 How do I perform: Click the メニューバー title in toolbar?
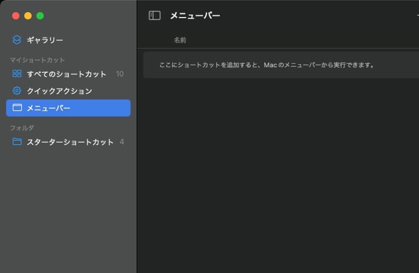coord(195,16)
